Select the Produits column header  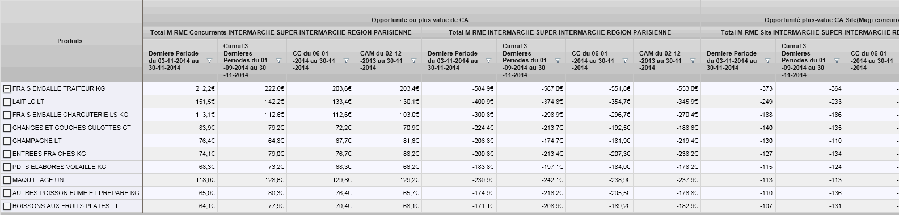pos(70,41)
